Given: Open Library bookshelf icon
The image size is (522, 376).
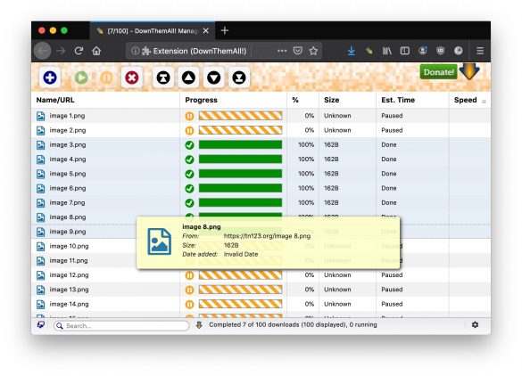Looking at the screenshot, I should pyautogui.click(x=387, y=51).
